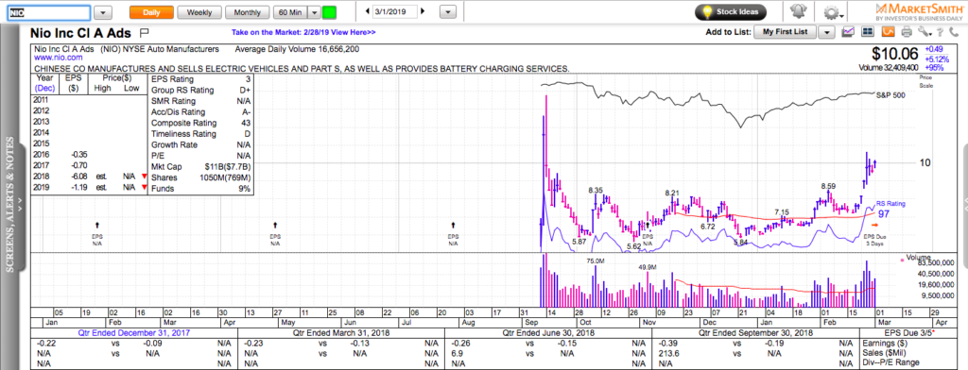Click the question mark help icon
This screenshot has width=968, height=370.
[941, 32]
